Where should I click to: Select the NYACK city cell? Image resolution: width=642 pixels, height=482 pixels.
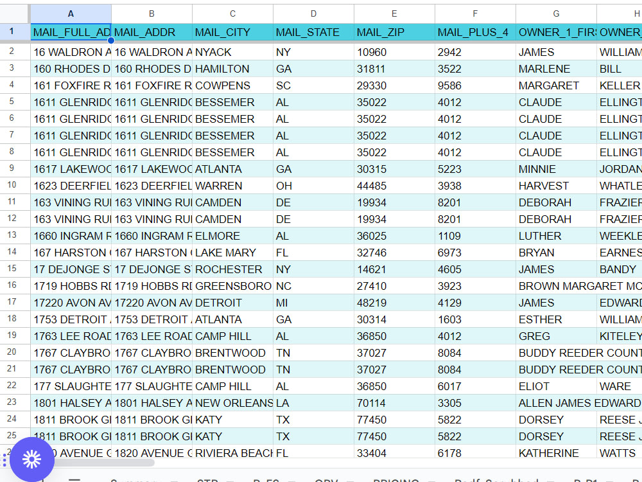(x=232, y=52)
